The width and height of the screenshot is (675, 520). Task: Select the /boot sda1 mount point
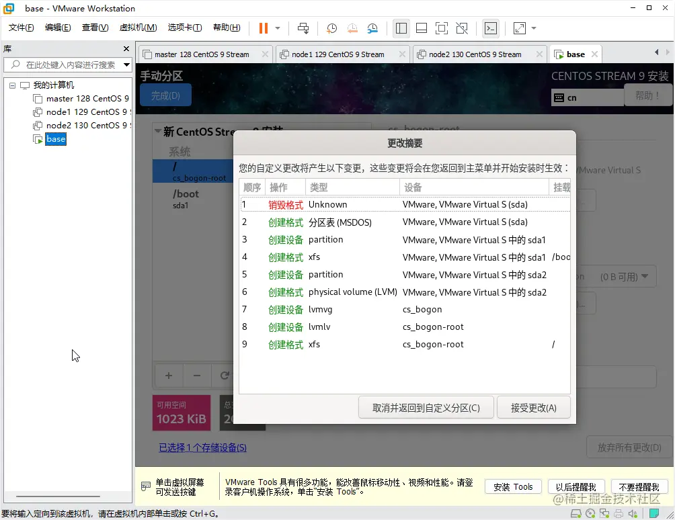(x=193, y=199)
